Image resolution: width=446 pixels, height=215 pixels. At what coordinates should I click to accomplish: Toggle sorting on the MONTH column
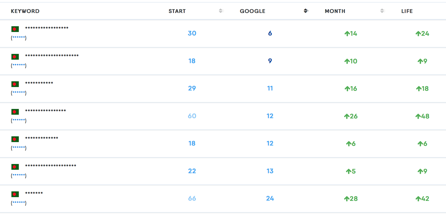click(382, 11)
